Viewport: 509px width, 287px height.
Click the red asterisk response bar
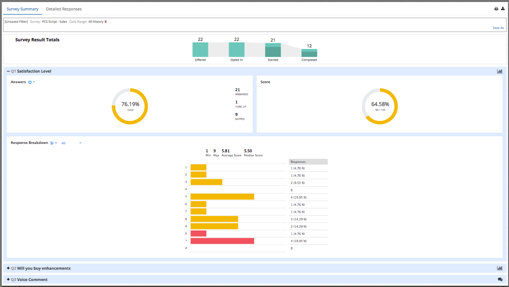(222, 241)
